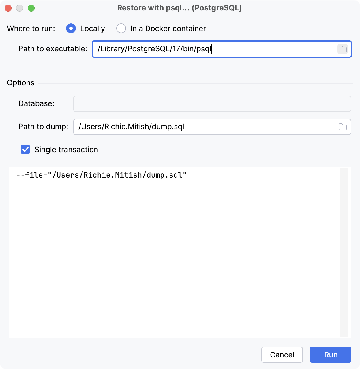
Task: Click the Options section label
Action: point(20,83)
